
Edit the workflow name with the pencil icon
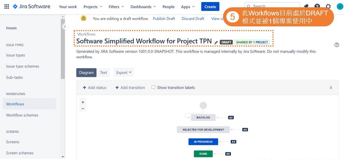(216, 42)
